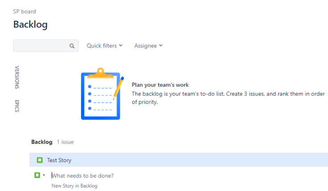The height and width of the screenshot is (191, 328).
Task: Expand the Assignee filter chevron
Action: (x=160, y=45)
